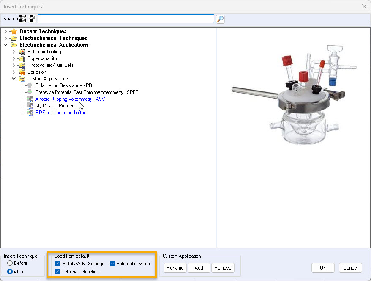Disable the Cell characteristics checkbox
This screenshot has height=281, width=371.
[x=57, y=272]
